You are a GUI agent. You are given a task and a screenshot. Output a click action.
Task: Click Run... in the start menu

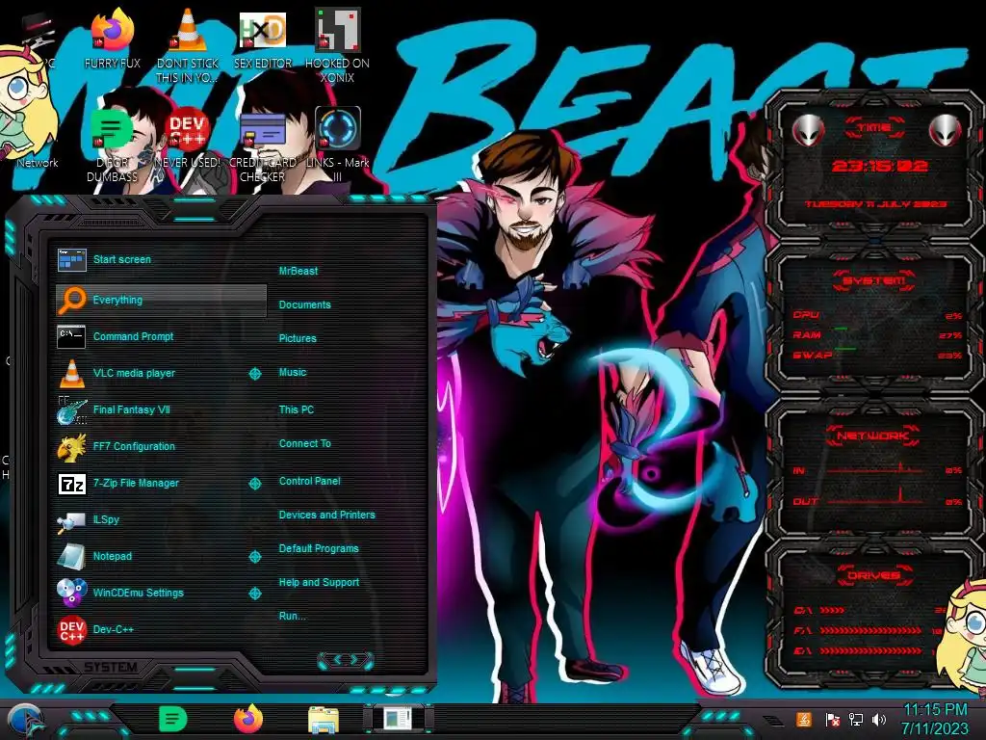click(x=293, y=616)
